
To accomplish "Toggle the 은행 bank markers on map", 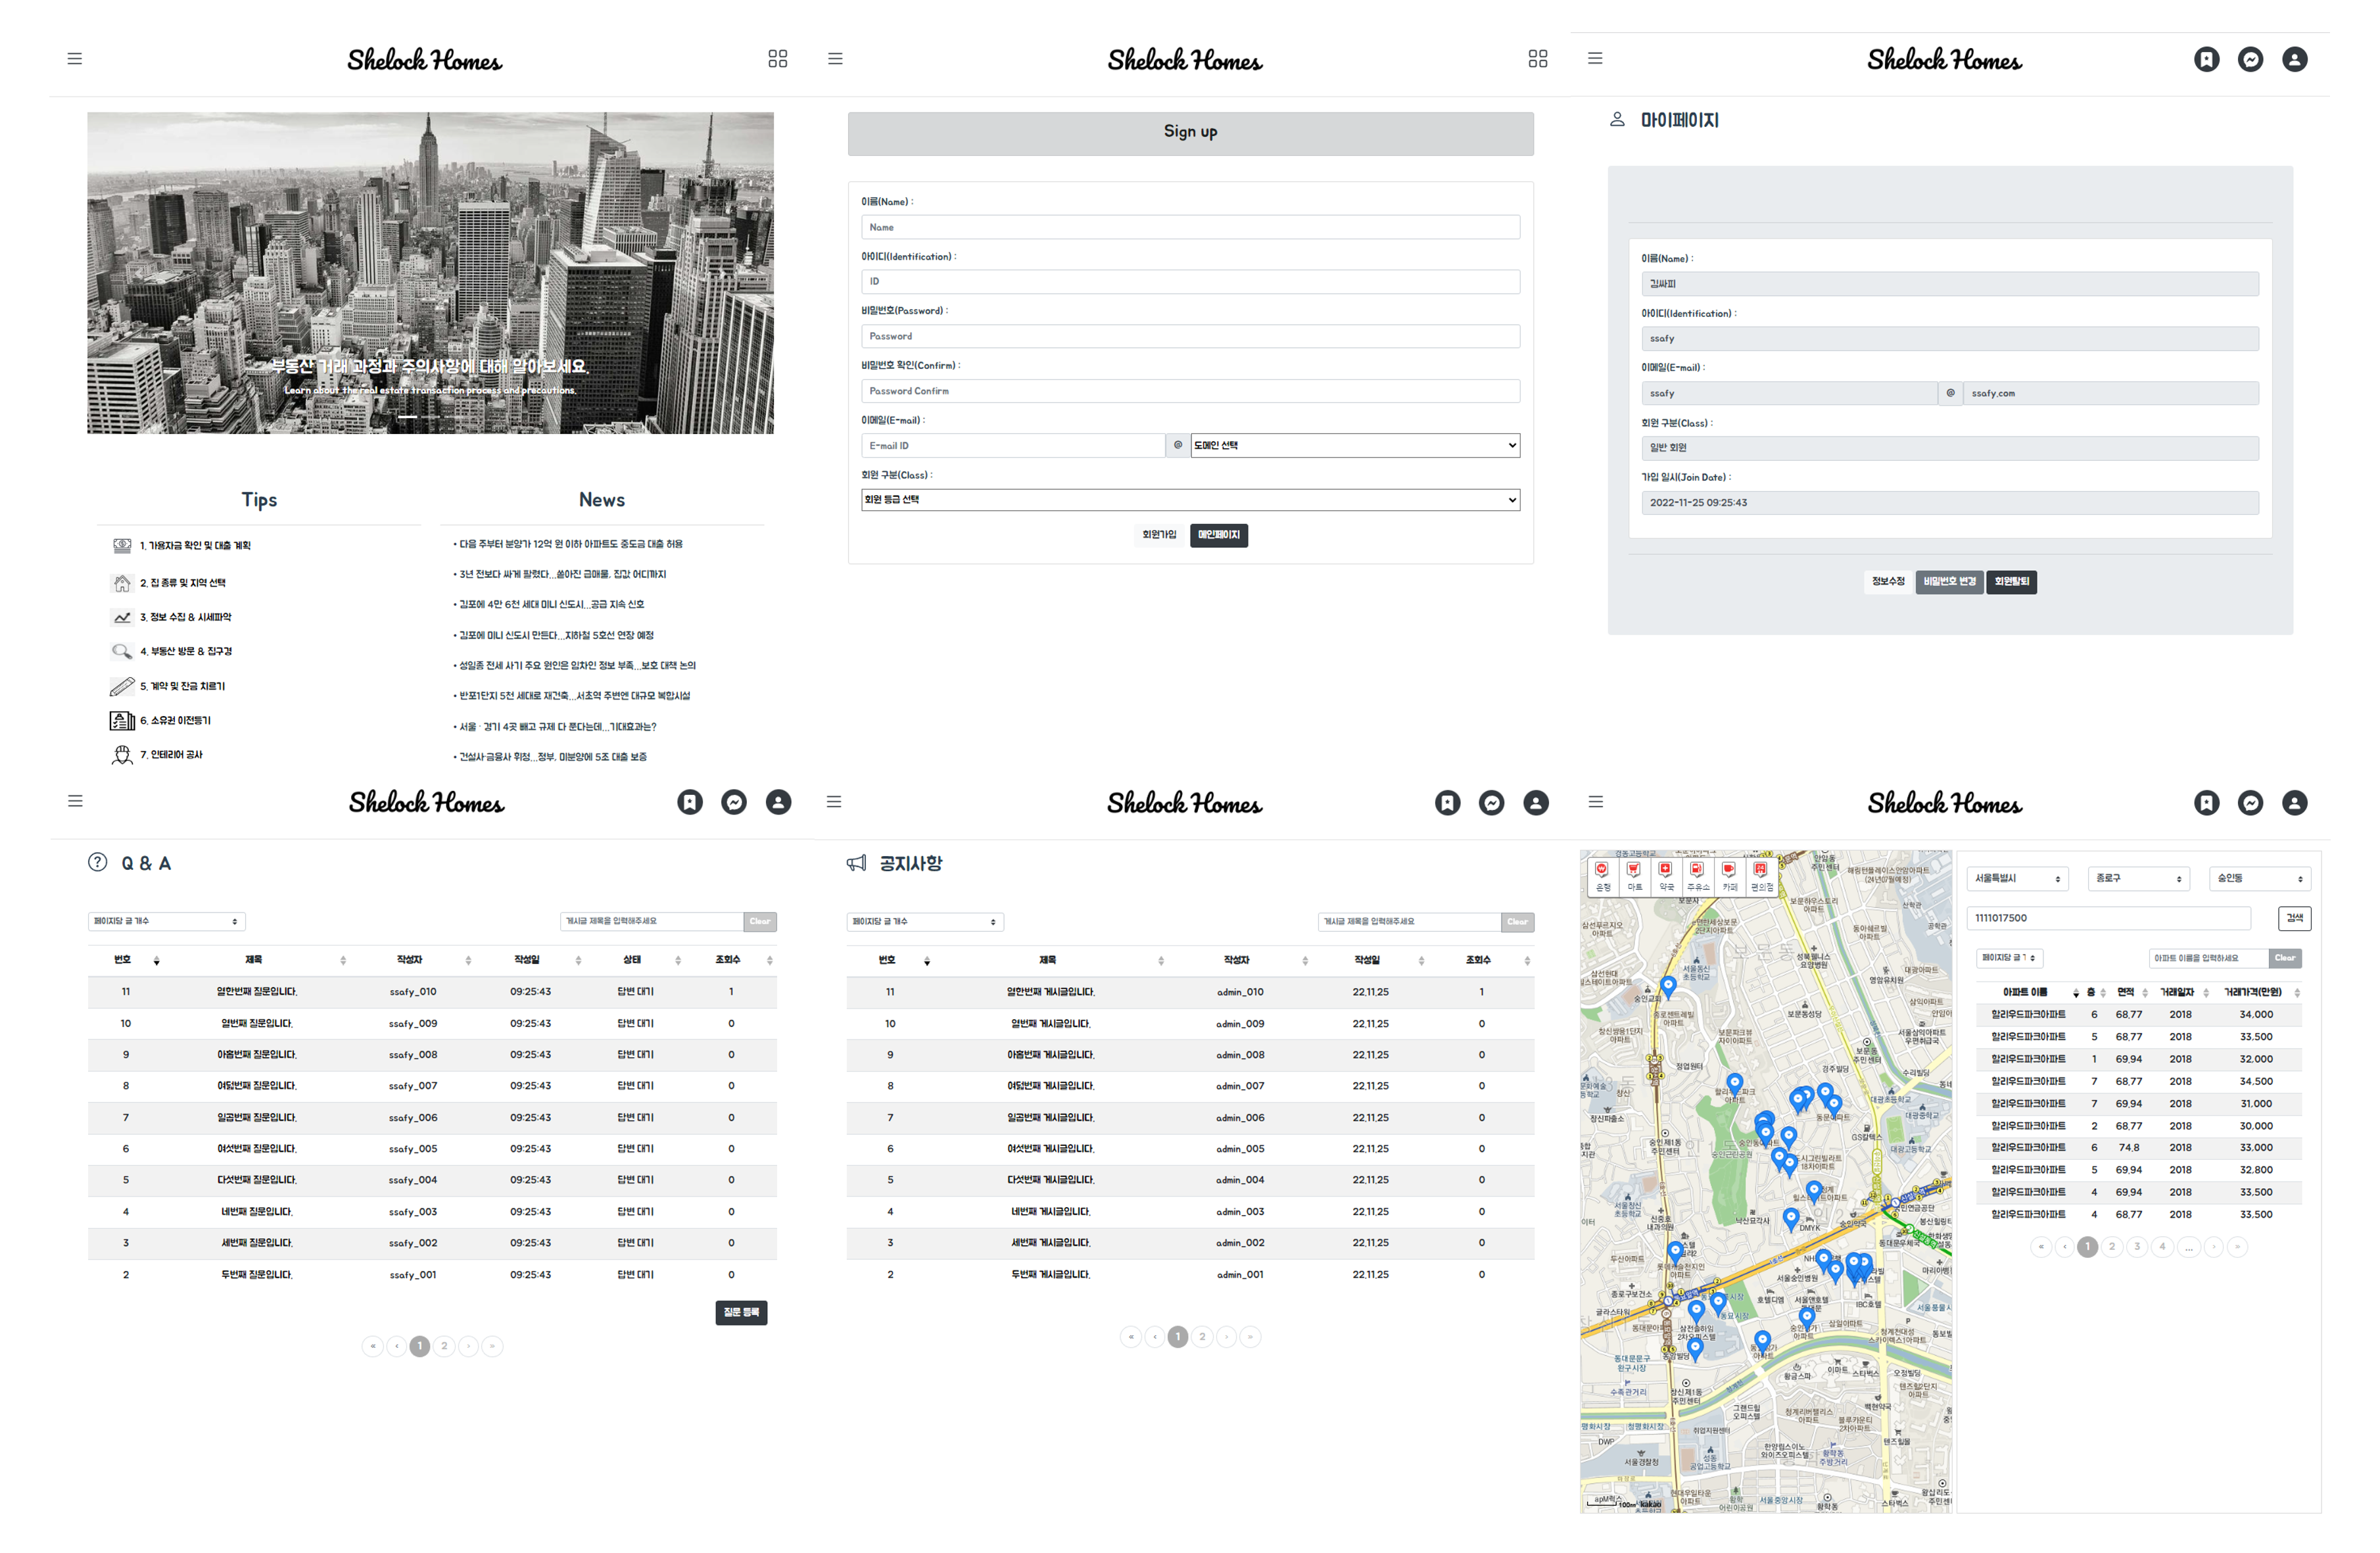I will (1602, 875).
